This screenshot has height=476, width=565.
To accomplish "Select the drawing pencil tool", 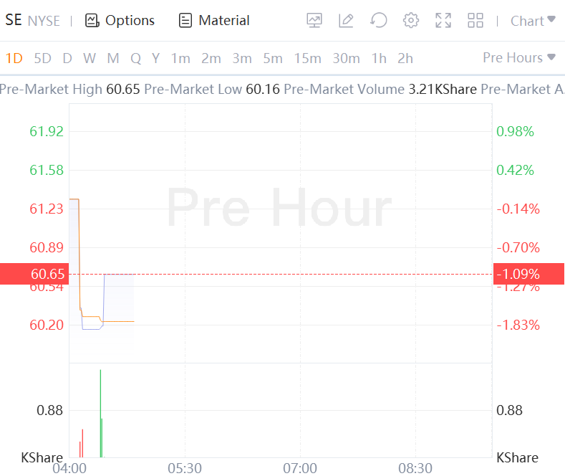I will (x=346, y=21).
